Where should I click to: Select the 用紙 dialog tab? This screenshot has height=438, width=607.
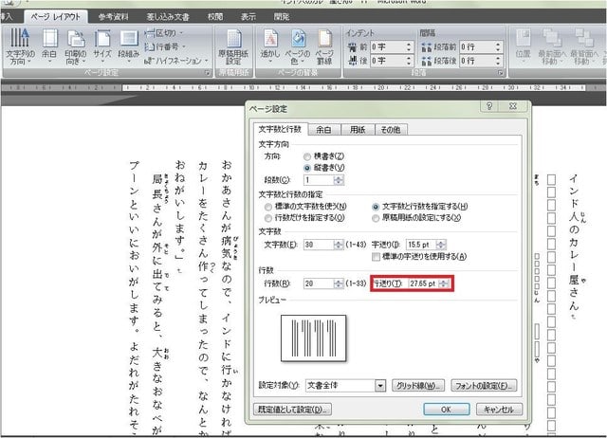pos(358,130)
